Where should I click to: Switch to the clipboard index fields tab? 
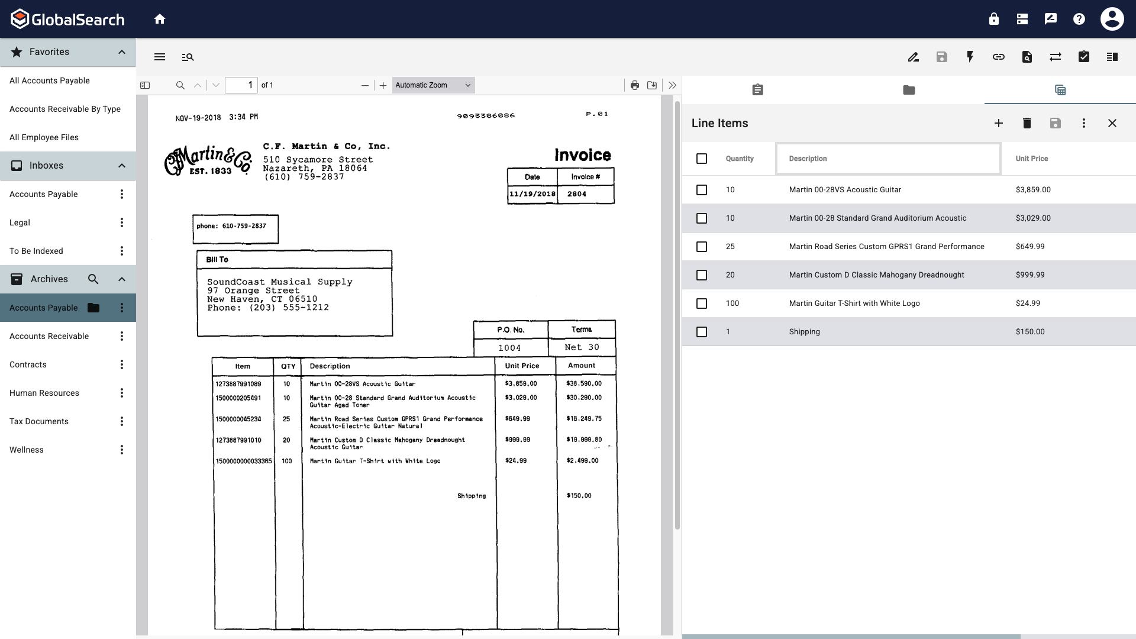click(757, 90)
